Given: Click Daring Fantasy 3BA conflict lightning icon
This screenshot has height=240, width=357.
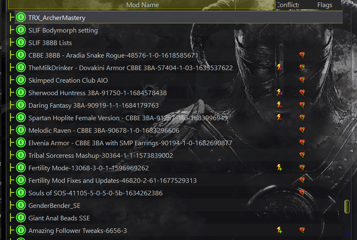Looking at the screenshot, I should [279, 105].
